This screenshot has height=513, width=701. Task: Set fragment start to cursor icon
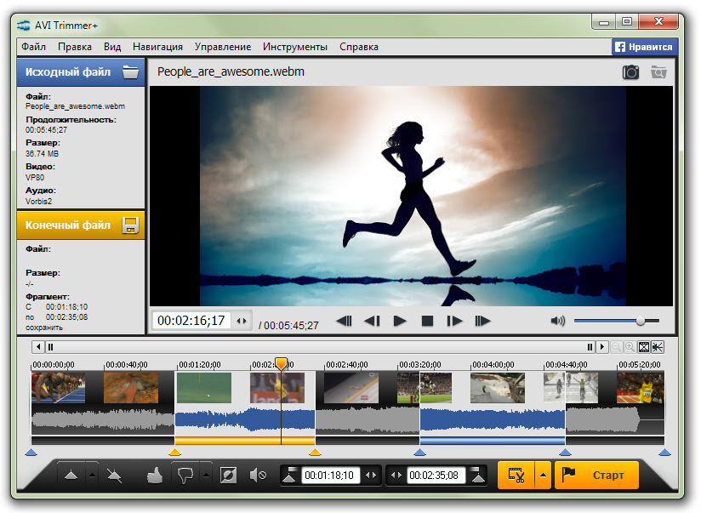pyautogui.click(x=290, y=475)
